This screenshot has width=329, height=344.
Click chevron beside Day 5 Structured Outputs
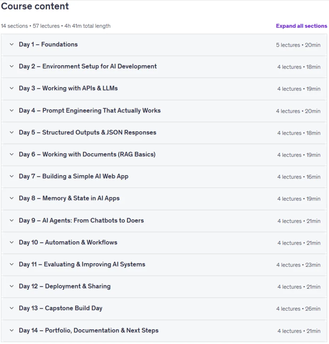[12, 132]
